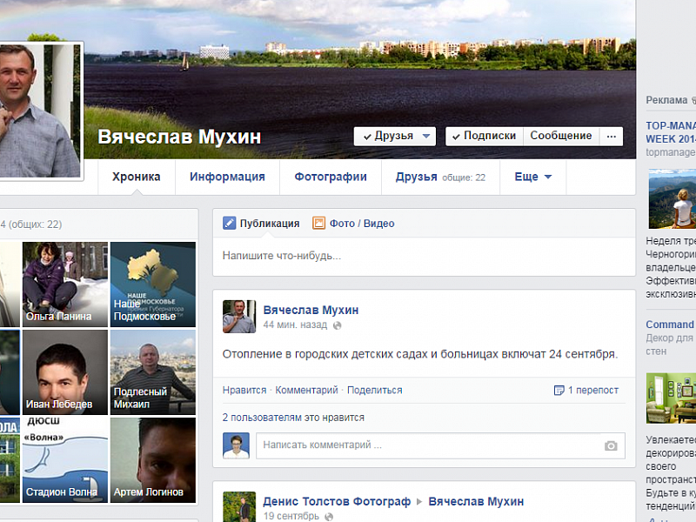Open Денис Толстов Фотограф profile link
Image resolution: width=696 pixels, height=522 pixels.
click(337, 502)
